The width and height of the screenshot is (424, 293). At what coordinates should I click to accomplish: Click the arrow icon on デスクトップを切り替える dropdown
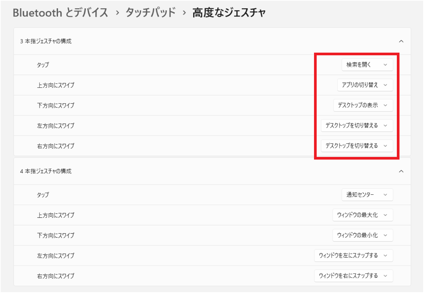coord(385,125)
